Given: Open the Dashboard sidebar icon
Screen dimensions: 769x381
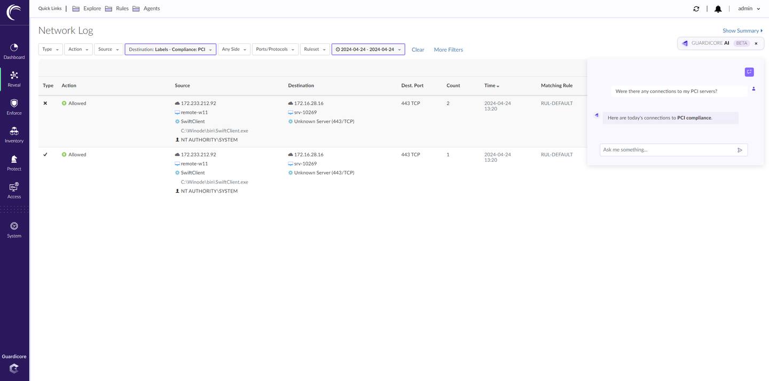Looking at the screenshot, I should point(14,48).
